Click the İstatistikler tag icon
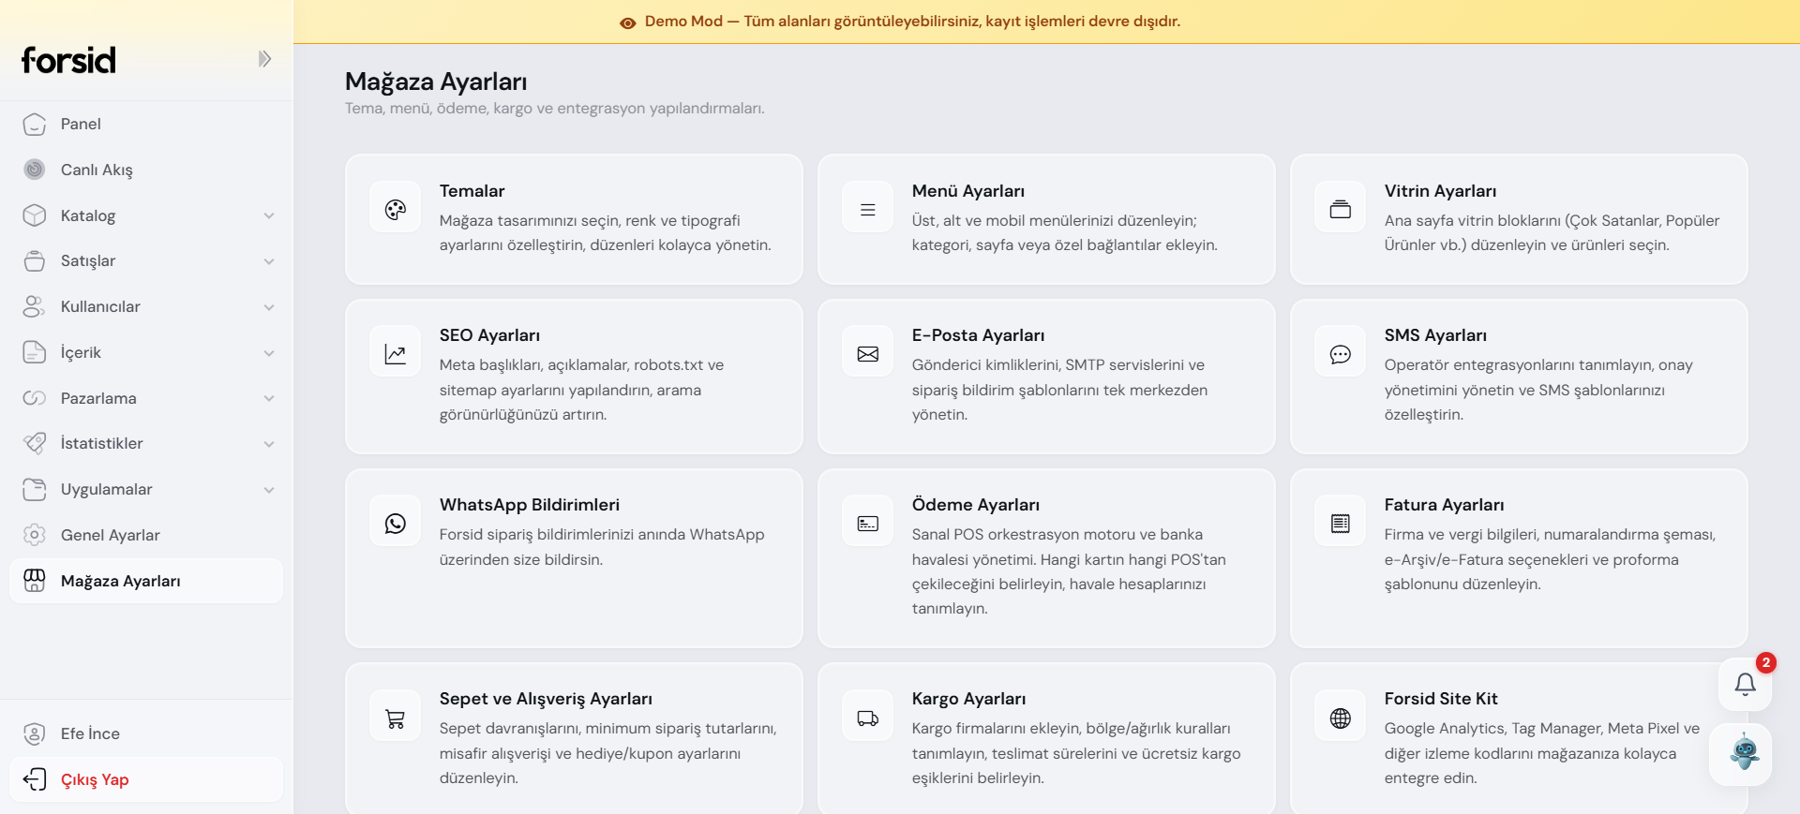Image resolution: width=1800 pixels, height=814 pixels. [x=35, y=443]
